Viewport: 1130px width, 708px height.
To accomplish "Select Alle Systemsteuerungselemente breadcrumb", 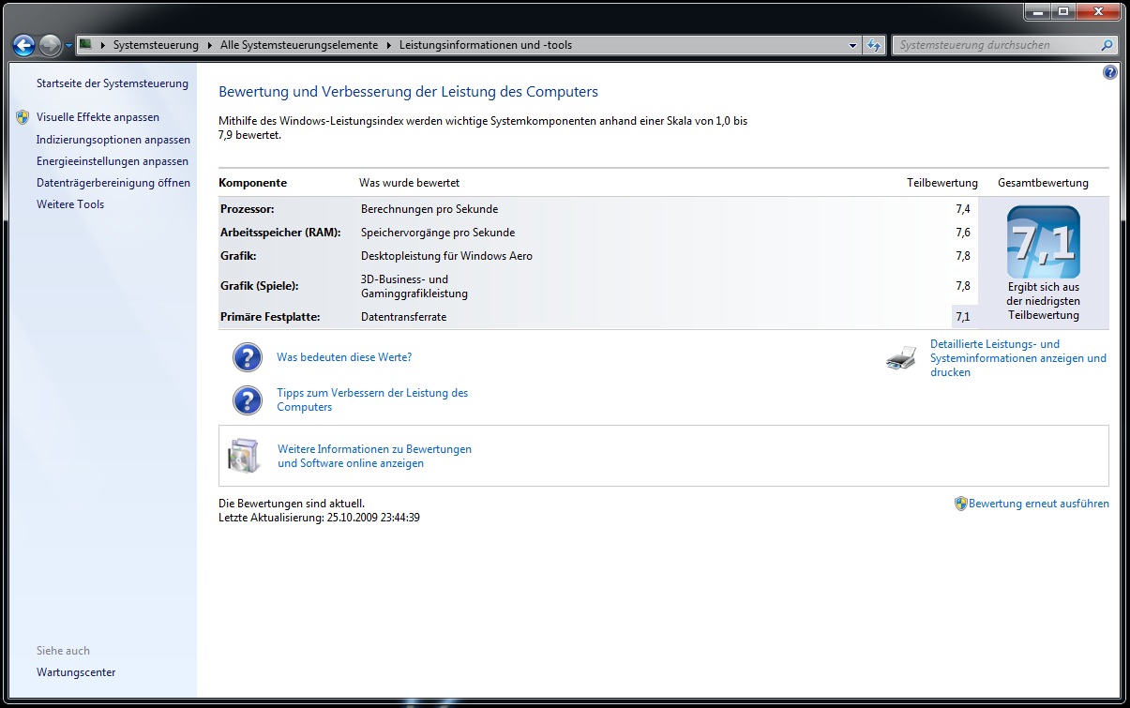I will [x=299, y=45].
